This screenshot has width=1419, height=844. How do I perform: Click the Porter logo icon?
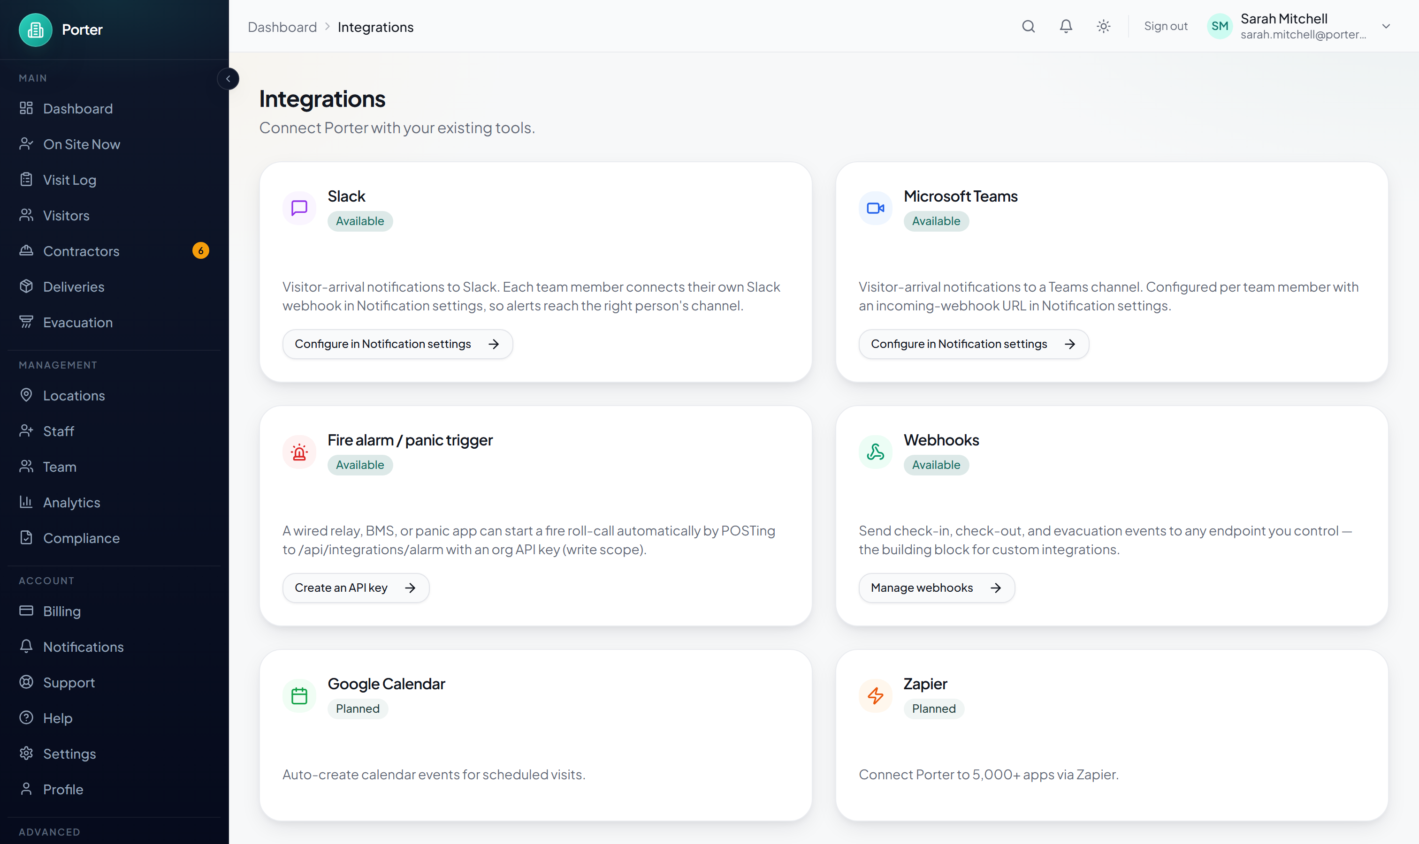(35, 30)
